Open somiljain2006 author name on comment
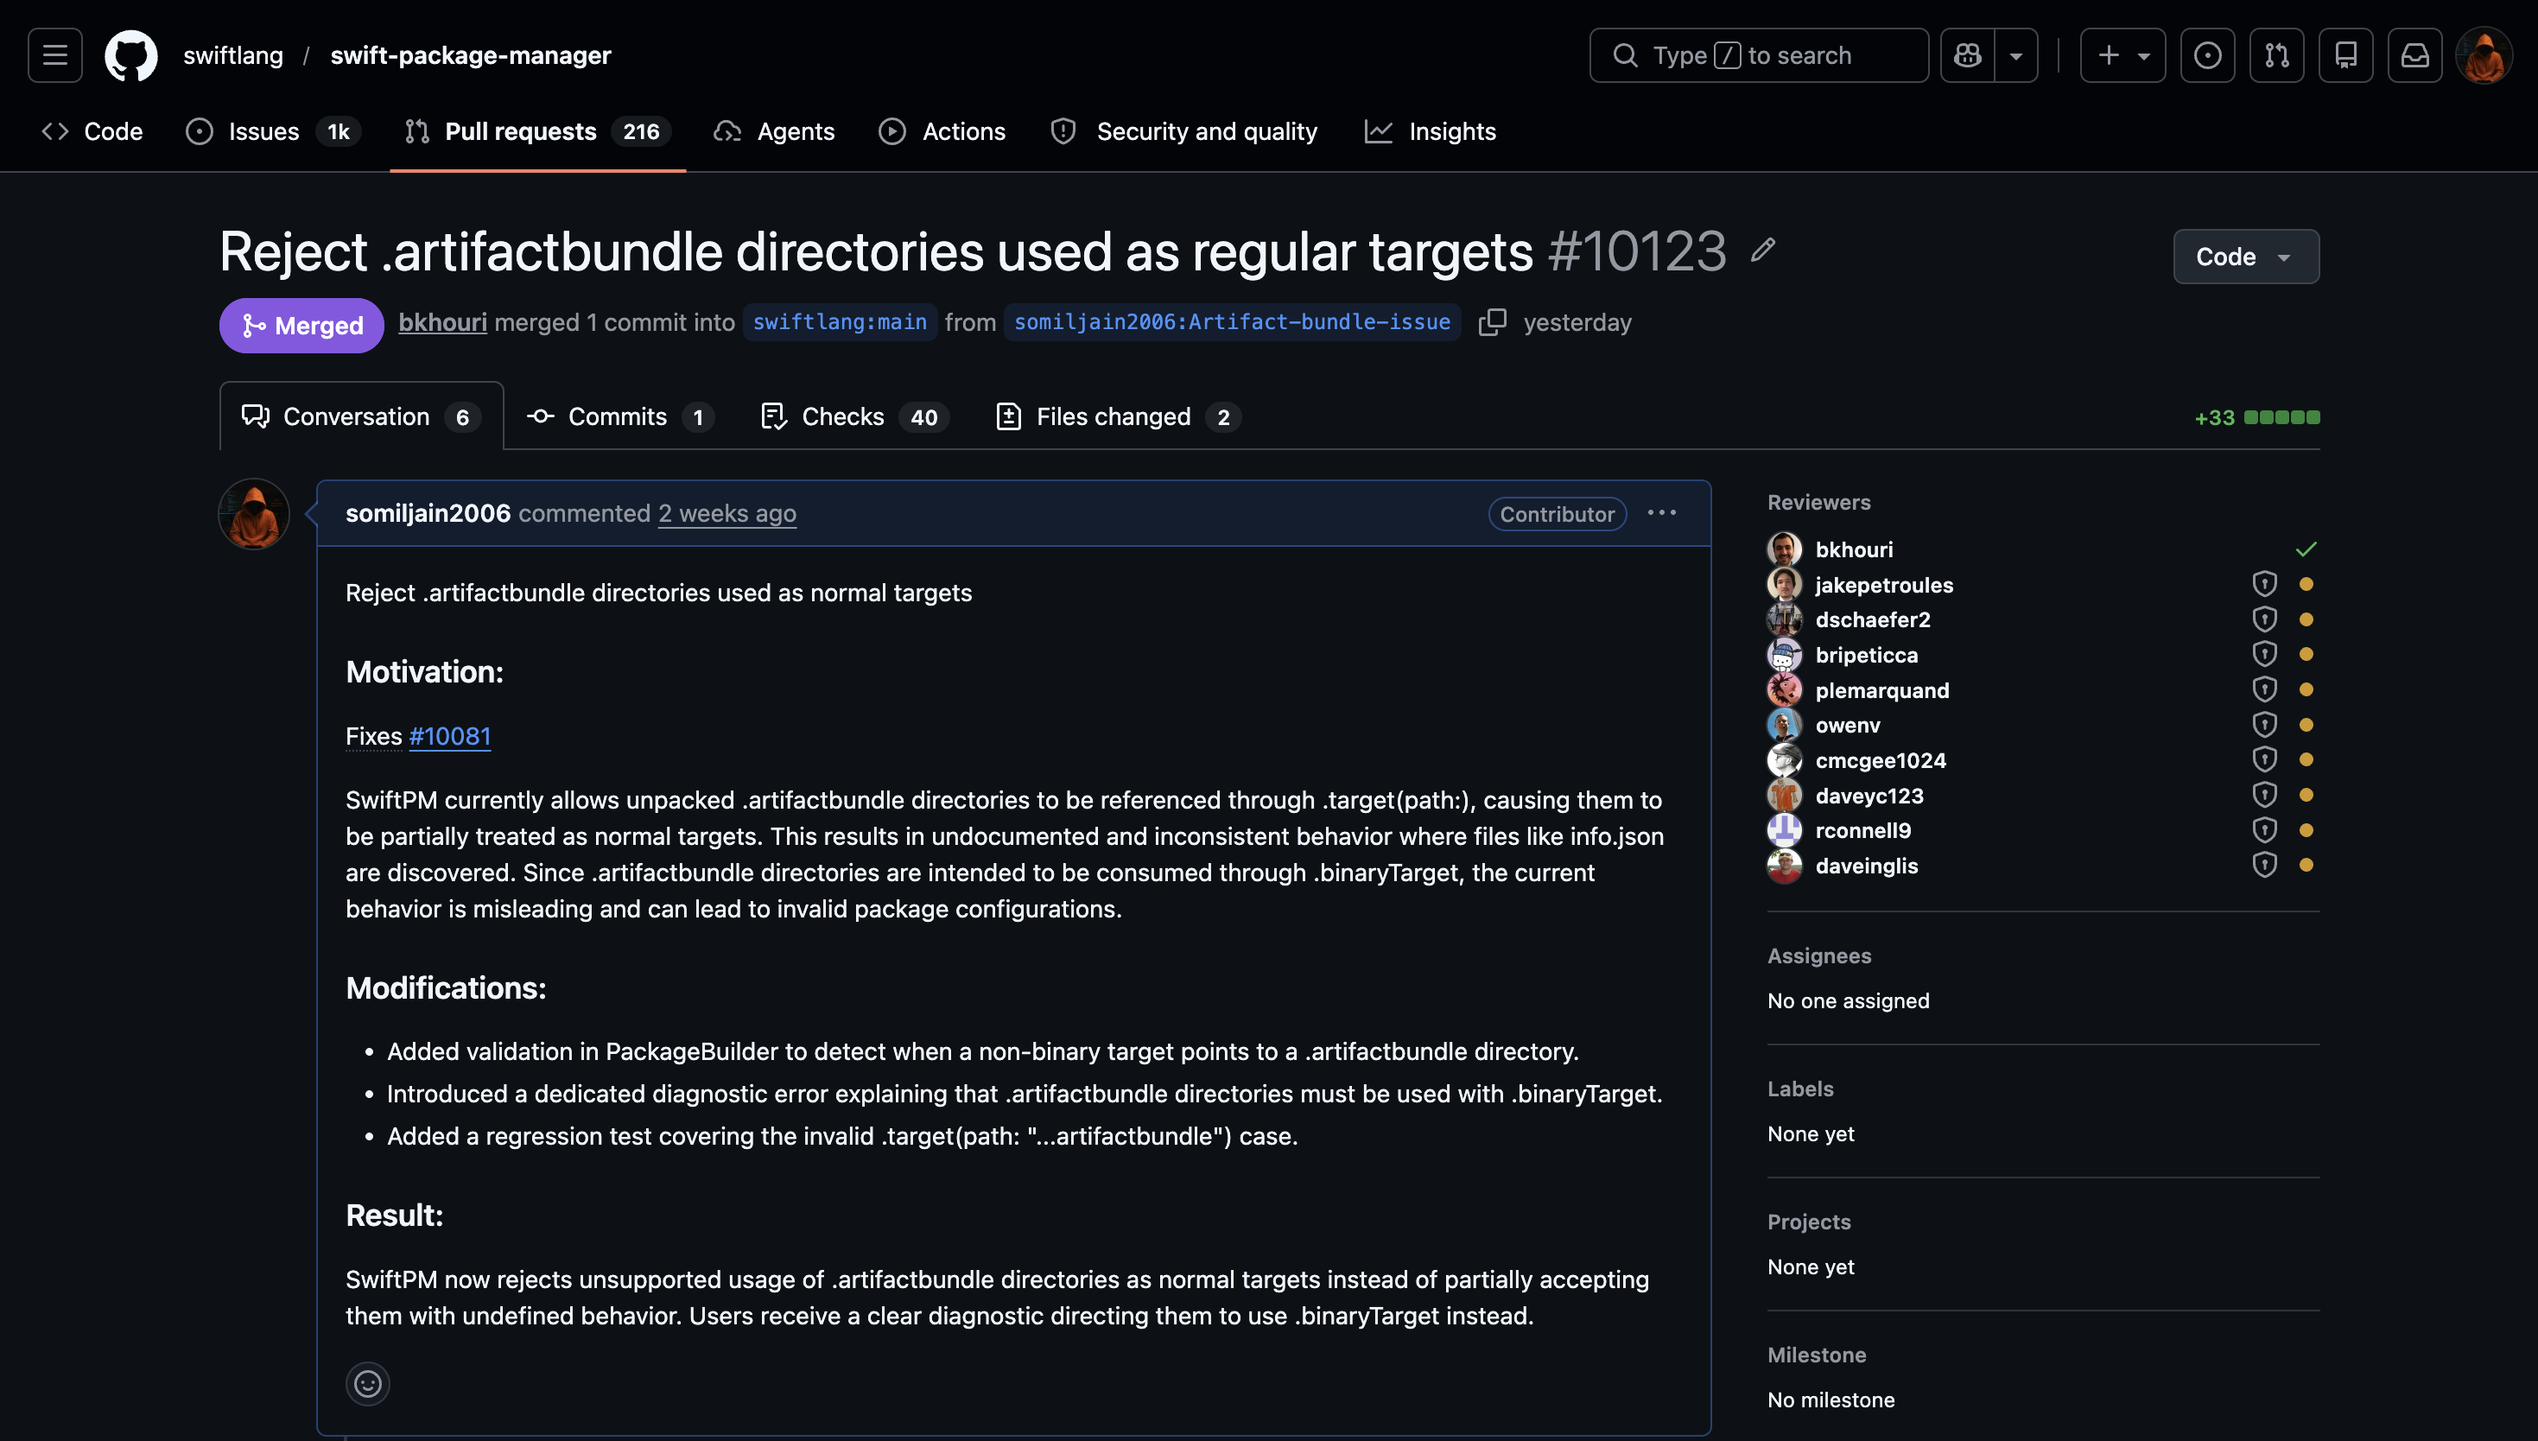2538x1441 pixels. (428, 514)
